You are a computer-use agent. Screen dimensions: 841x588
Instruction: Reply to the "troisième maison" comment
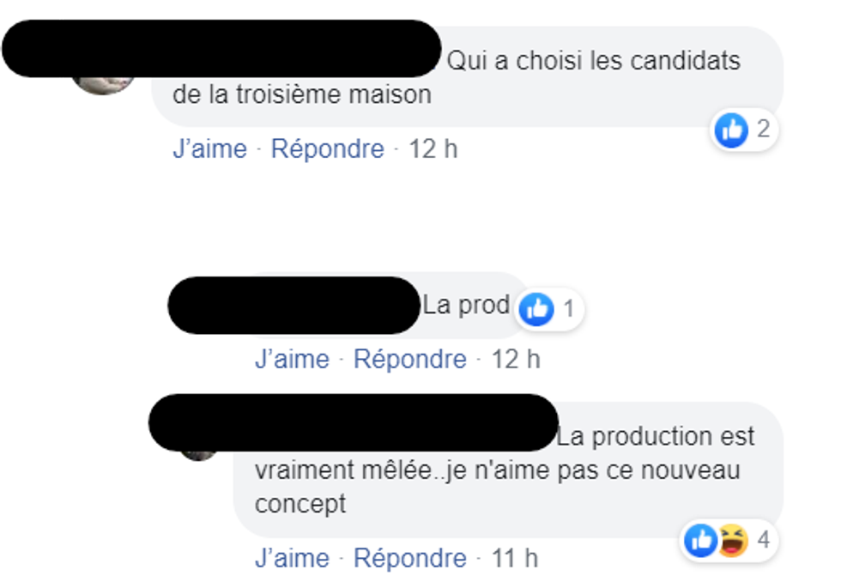327,149
